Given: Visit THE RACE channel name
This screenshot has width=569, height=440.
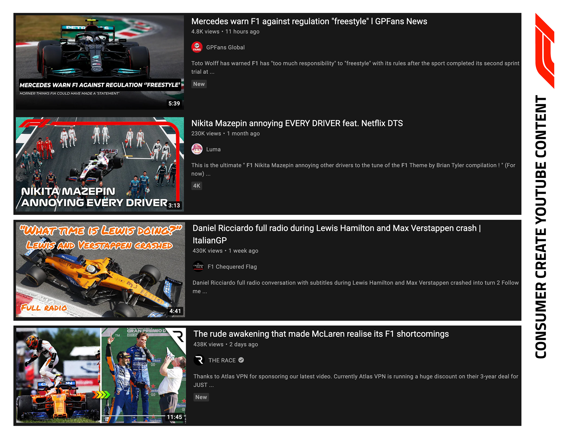Looking at the screenshot, I should (222, 360).
